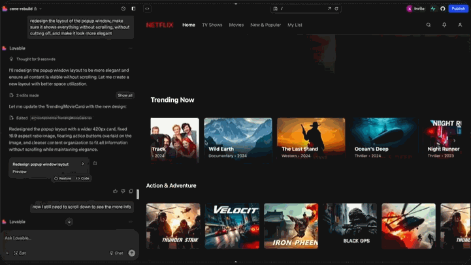Click the 'now I still need to scroll down' message
This screenshot has width=471, height=265.
[82, 207]
